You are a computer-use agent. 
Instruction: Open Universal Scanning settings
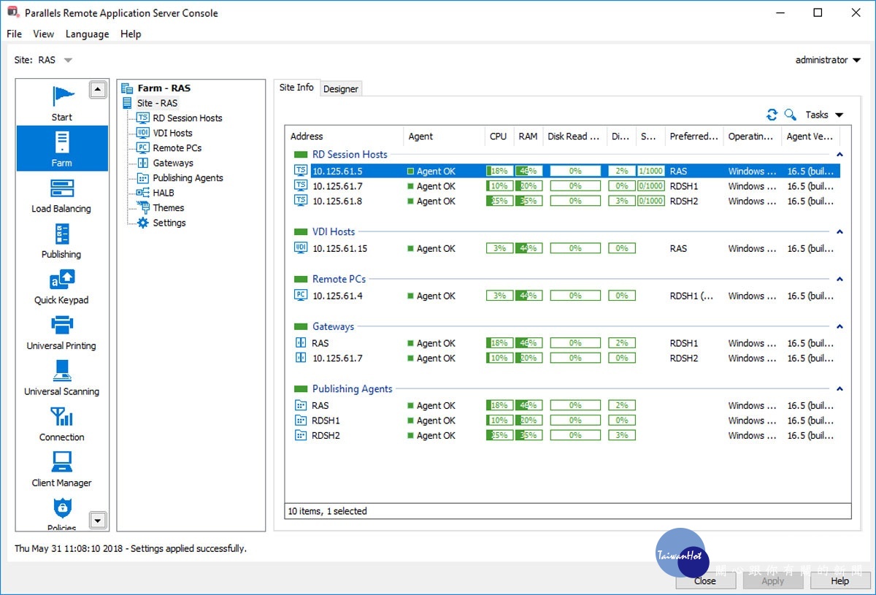click(62, 378)
